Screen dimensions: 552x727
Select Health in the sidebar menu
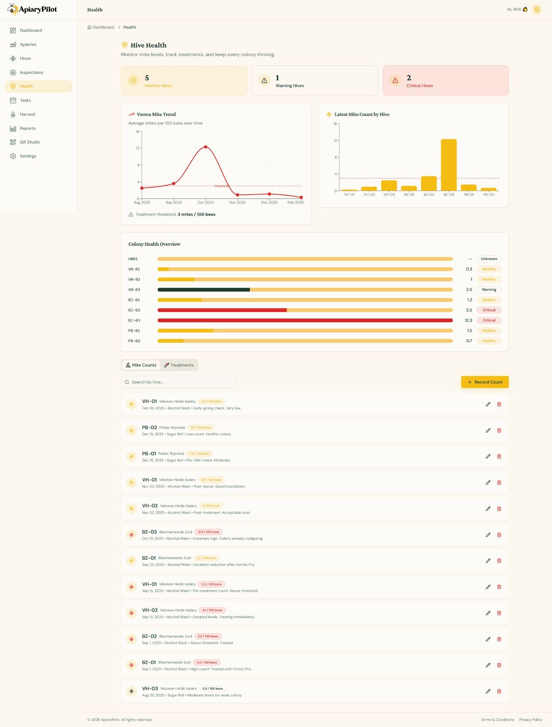(39, 86)
